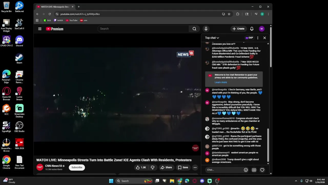328x185 pixels.
Task: Start voice search with microphone icon
Action: [206, 29]
